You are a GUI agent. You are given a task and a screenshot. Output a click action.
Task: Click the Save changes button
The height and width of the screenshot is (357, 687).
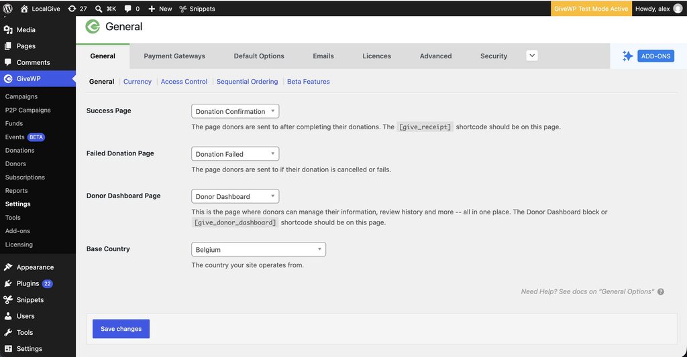click(x=121, y=329)
